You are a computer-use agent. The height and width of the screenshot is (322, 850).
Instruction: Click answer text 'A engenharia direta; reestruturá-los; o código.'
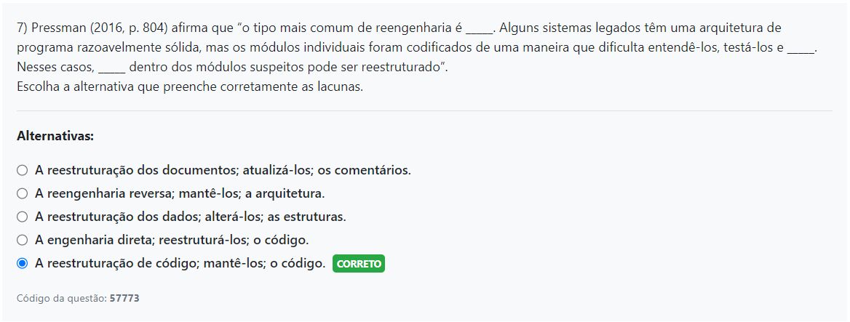click(172, 240)
